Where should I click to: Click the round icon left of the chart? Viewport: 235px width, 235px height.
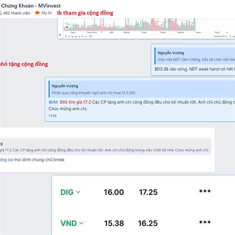60,34
